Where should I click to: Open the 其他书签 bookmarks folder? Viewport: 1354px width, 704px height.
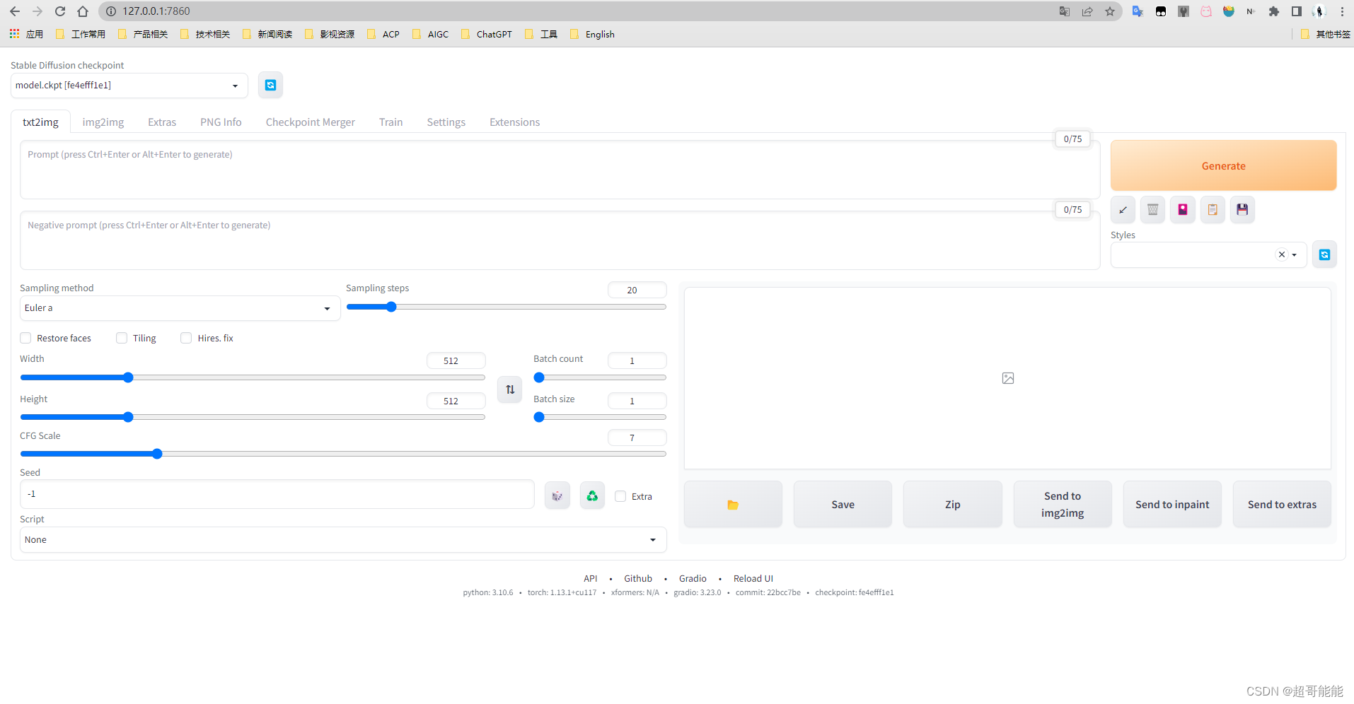1325,34
